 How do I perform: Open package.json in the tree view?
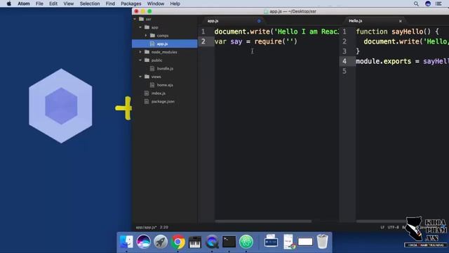[163, 101]
